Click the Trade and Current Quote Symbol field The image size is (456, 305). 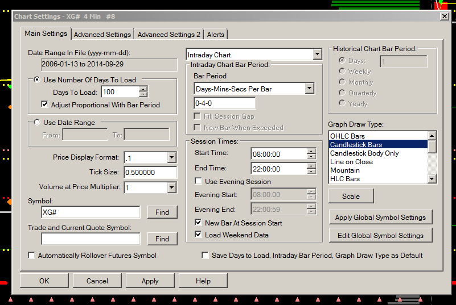pos(91,239)
